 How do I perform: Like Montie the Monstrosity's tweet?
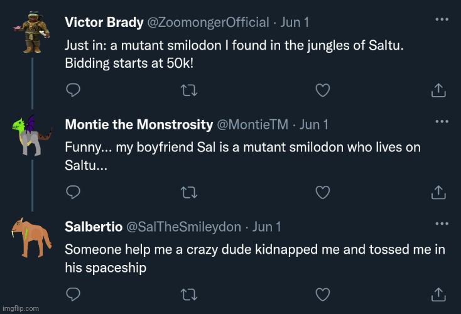tap(322, 192)
